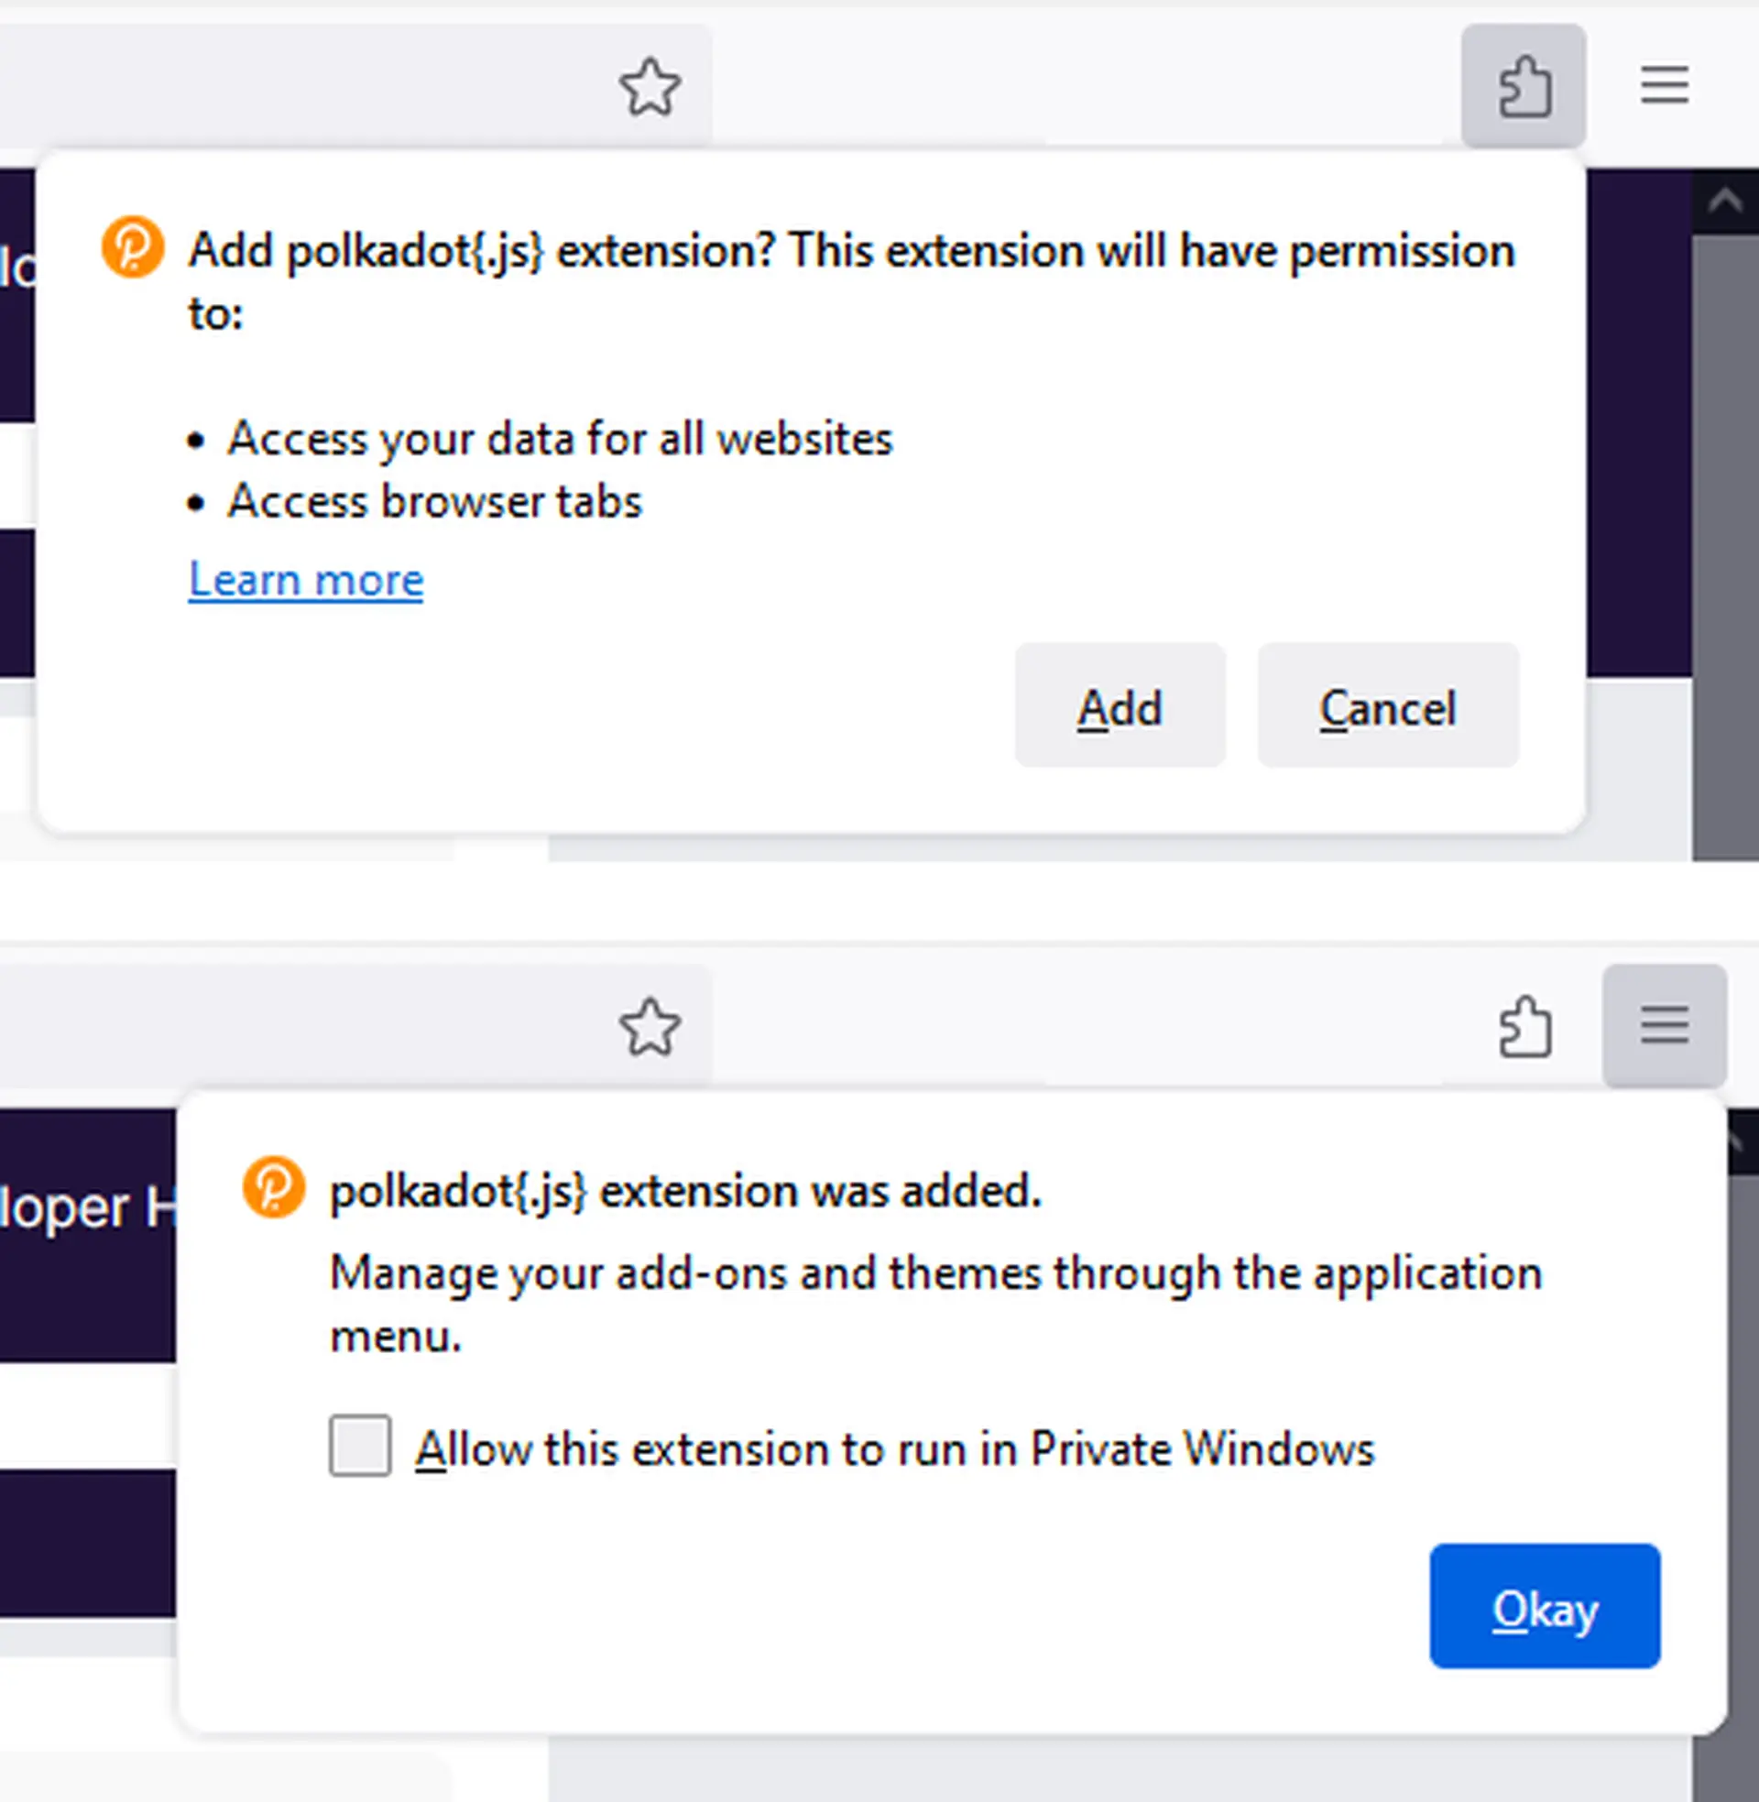Click the bookmark star above the permission prompt
The image size is (1759, 1802).
click(x=650, y=87)
